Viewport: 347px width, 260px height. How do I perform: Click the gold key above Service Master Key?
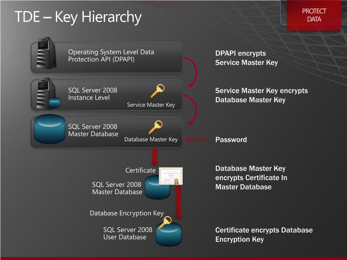[x=158, y=91]
